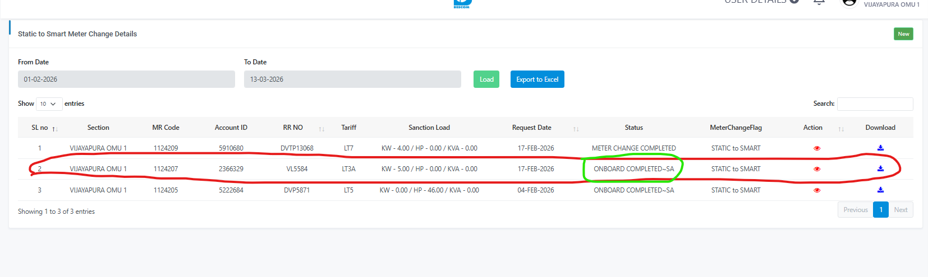View details of account 2366329 via eye icon

pos(817,169)
